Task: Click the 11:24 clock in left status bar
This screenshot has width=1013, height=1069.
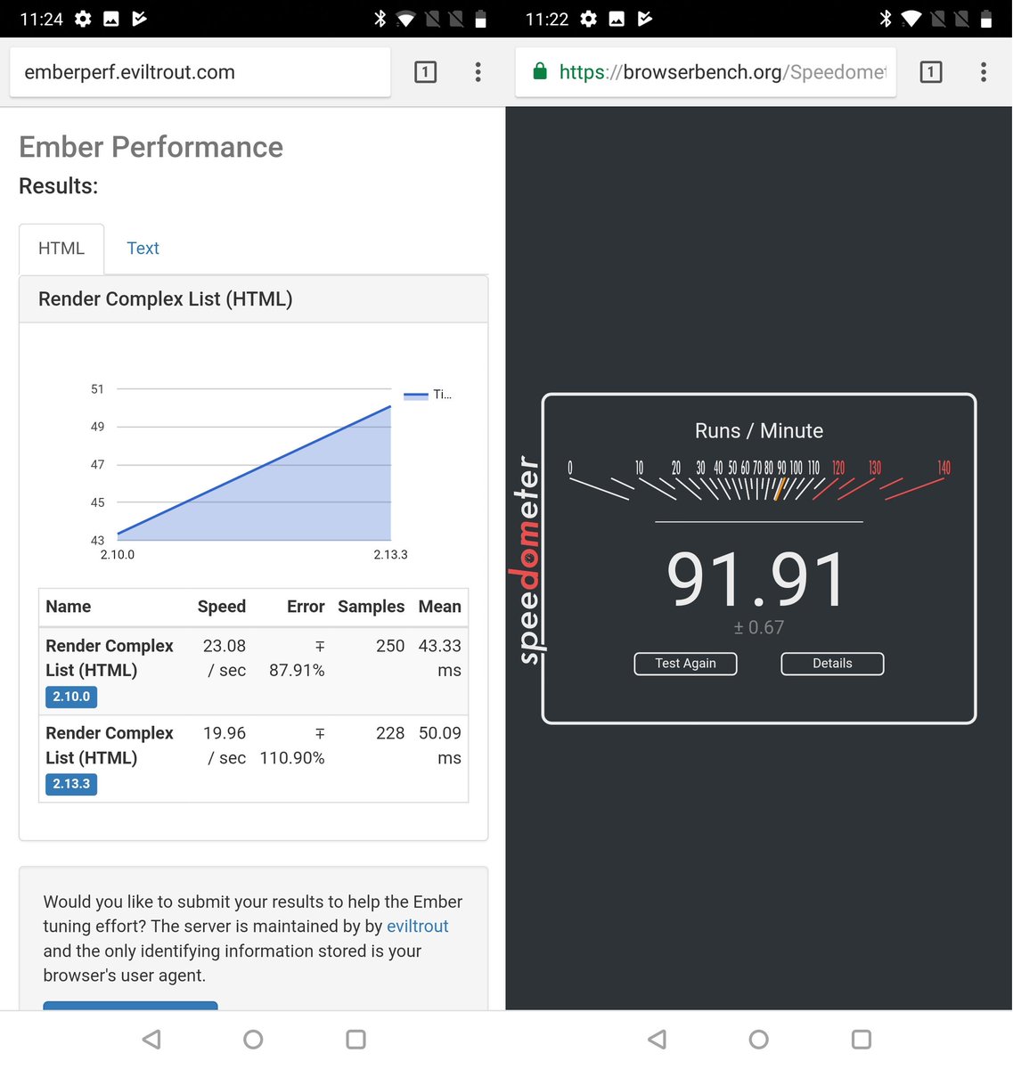Action: (42, 19)
